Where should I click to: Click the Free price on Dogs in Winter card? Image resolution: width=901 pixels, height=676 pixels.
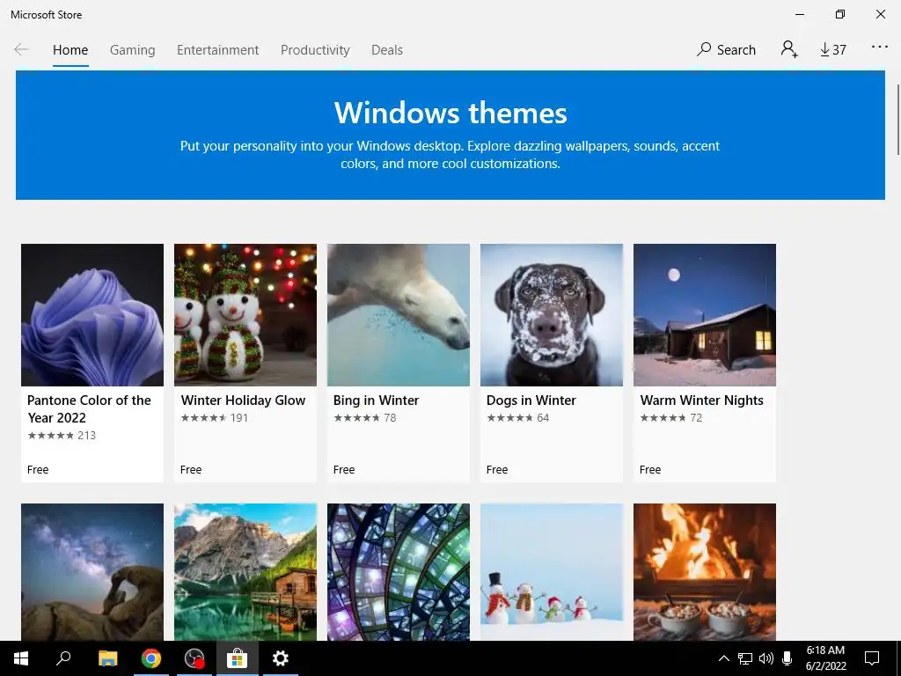pos(497,470)
